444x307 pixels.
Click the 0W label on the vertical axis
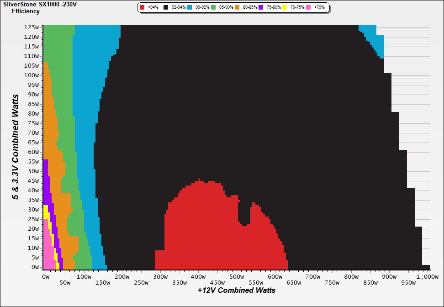pos(34,267)
